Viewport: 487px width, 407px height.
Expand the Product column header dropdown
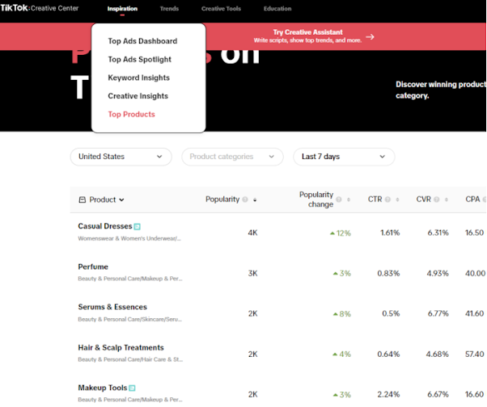[x=121, y=199]
